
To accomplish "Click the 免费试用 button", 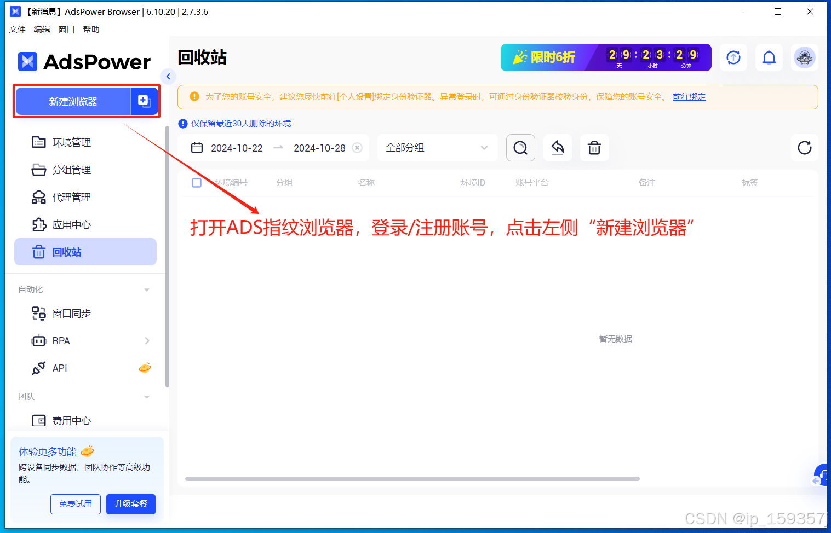I will click(x=76, y=504).
